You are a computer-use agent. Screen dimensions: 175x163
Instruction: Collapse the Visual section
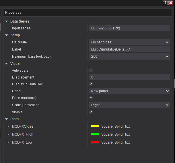pos(7,64)
